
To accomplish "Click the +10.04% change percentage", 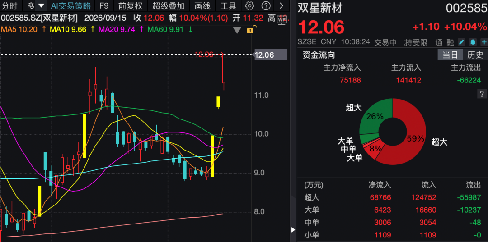I will click(465, 27).
